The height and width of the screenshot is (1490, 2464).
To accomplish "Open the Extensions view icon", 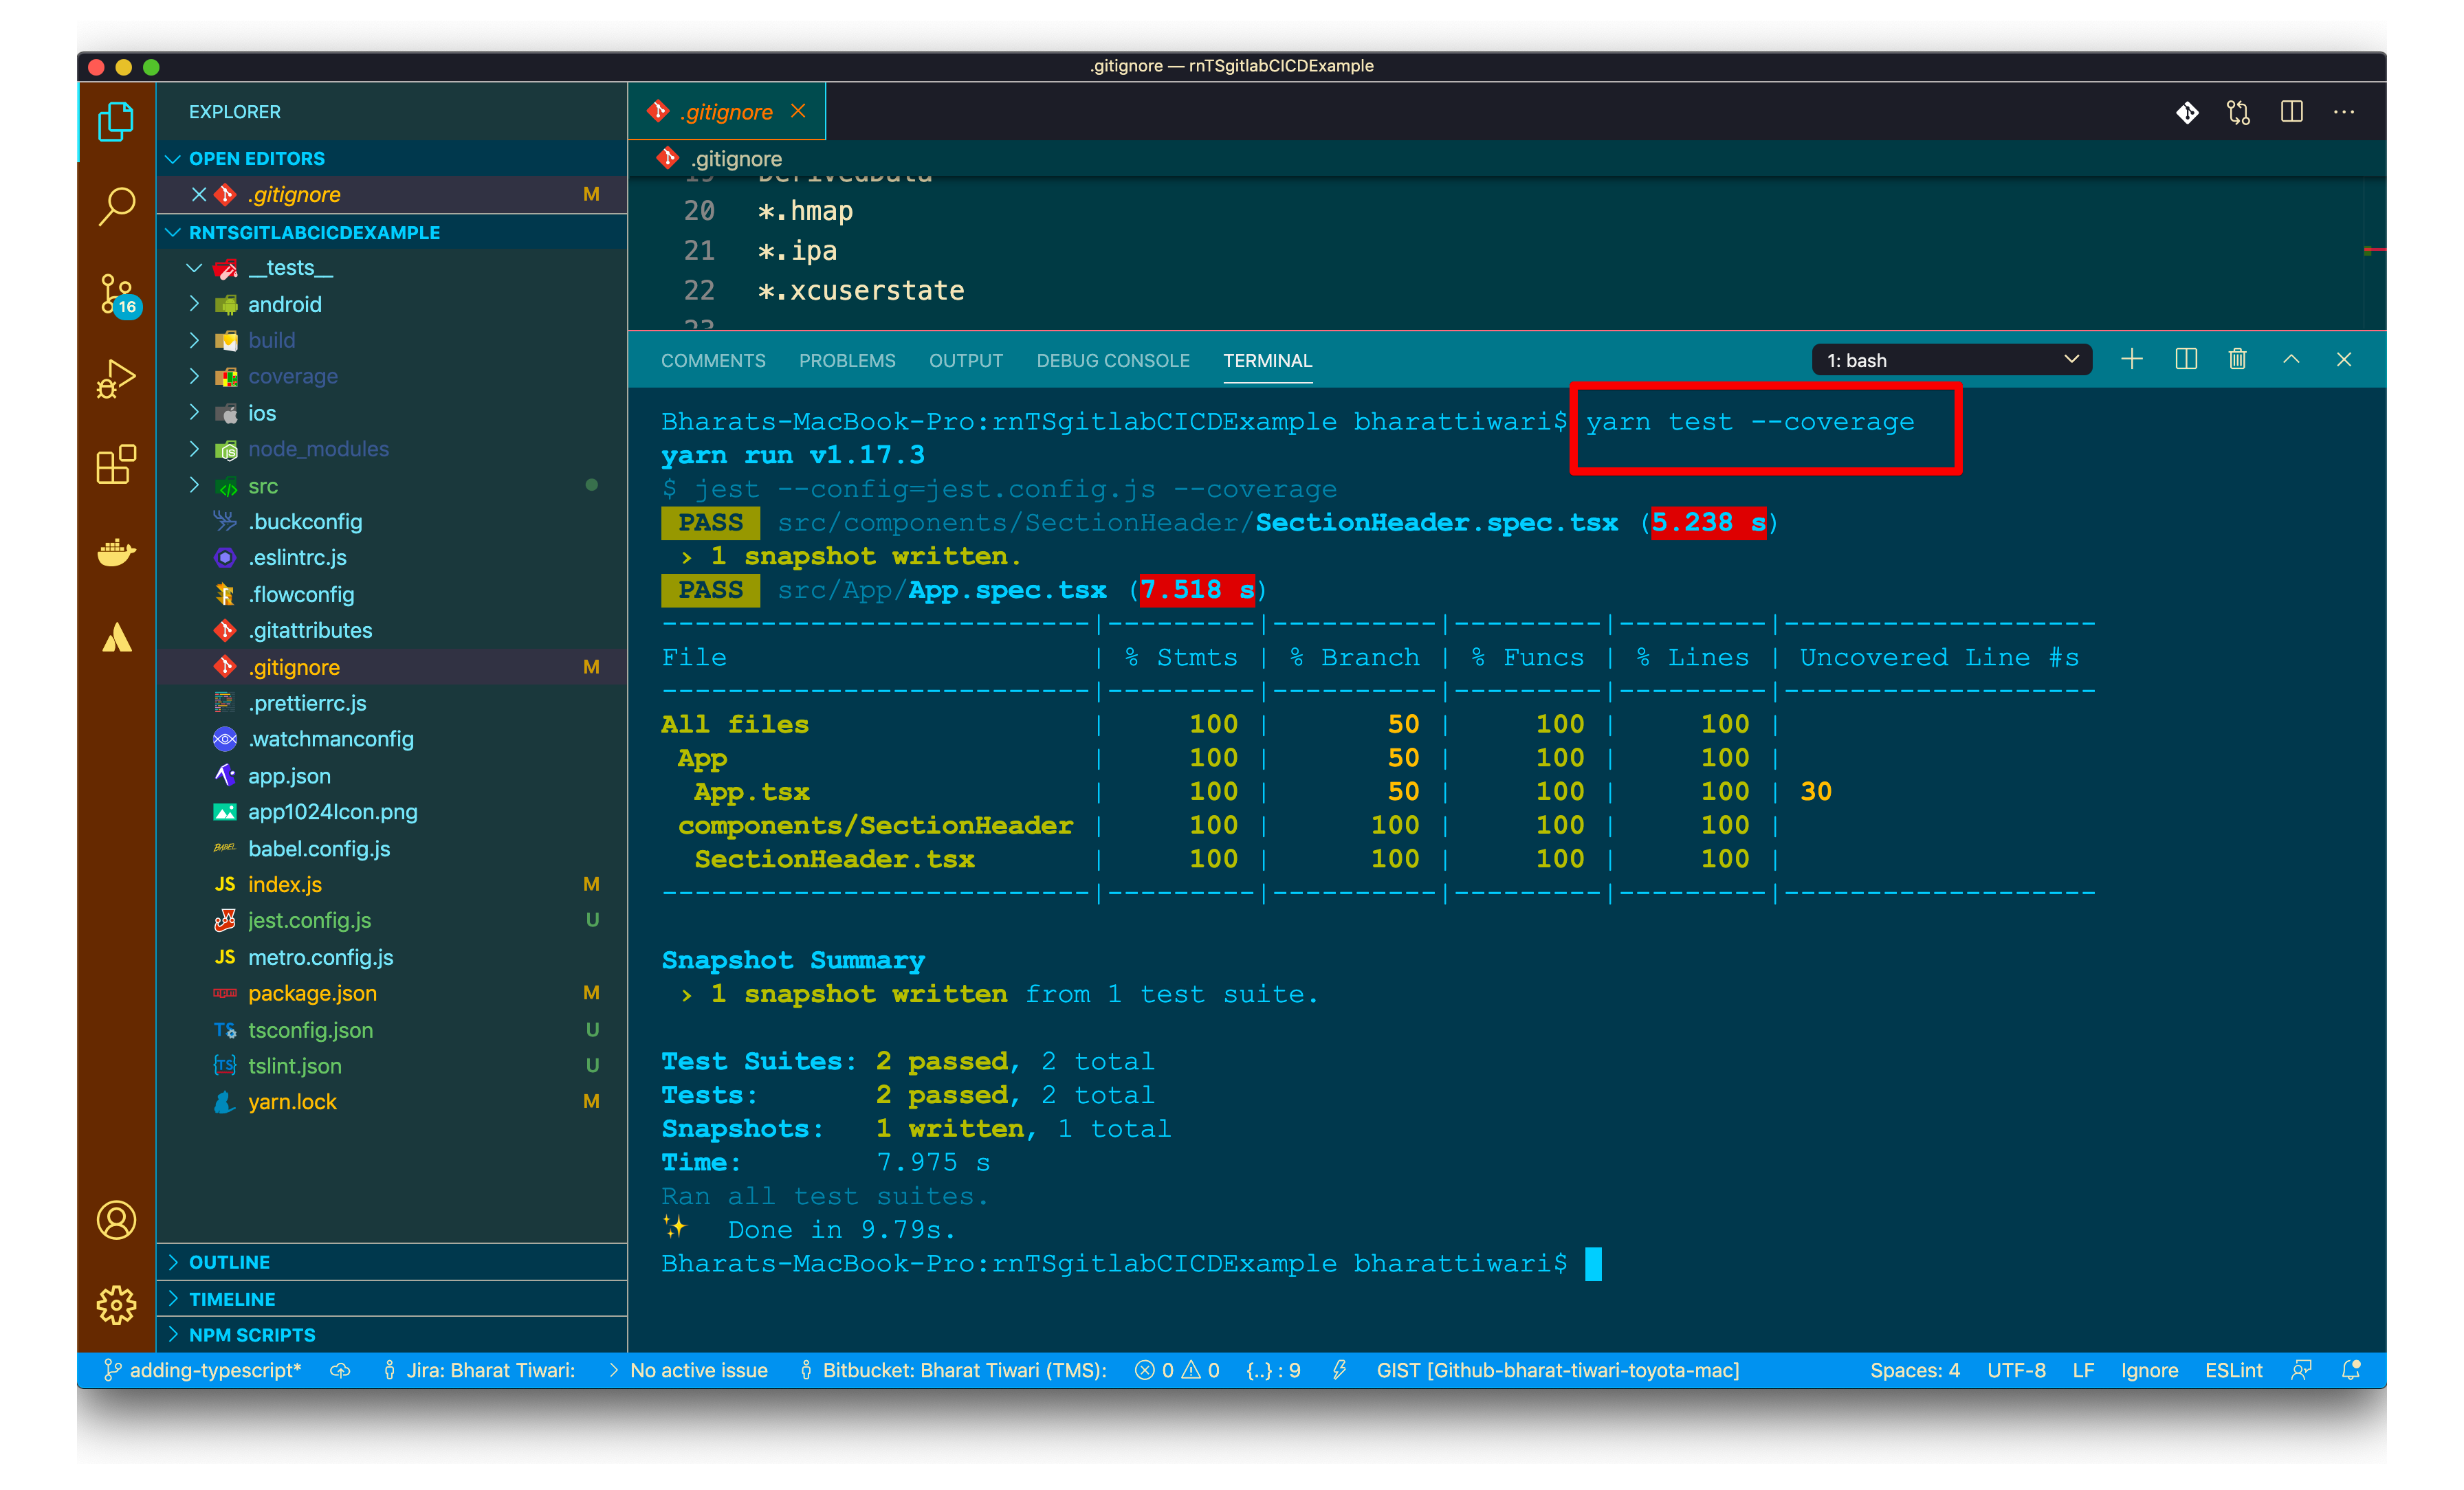I will 116,465.
